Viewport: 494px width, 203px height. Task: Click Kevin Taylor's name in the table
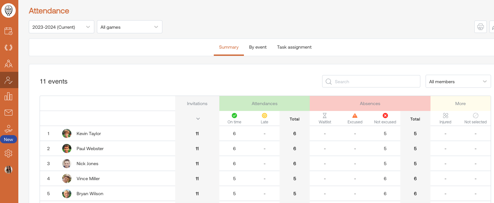(89, 133)
